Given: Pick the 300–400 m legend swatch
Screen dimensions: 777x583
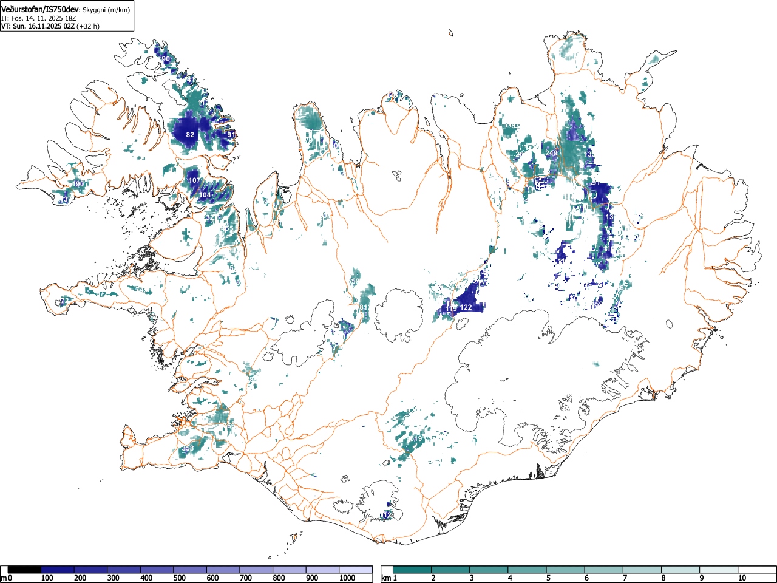Looking at the screenshot, I should click(x=124, y=570).
